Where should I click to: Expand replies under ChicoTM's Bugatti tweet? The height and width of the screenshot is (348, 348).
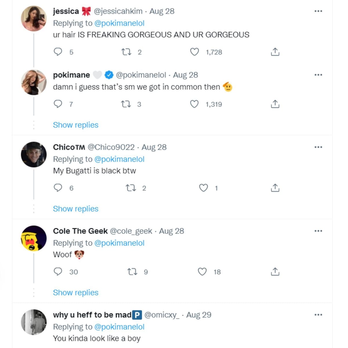coord(75,209)
